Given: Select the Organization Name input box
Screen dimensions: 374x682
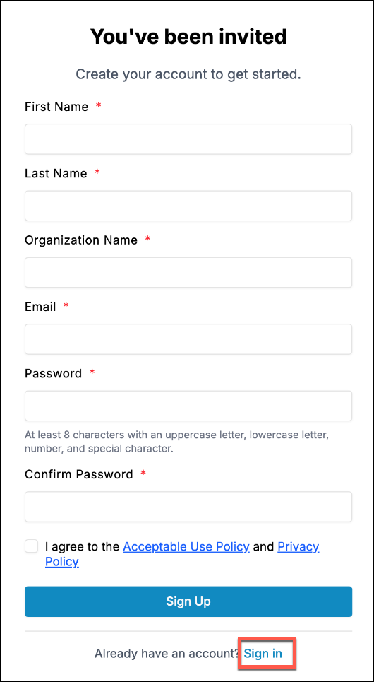Looking at the screenshot, I should coord(188,272).
